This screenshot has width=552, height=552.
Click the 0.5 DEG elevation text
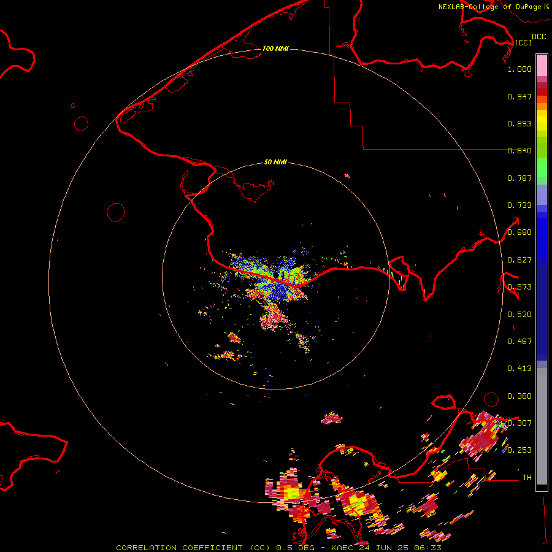click(x=295, y=548)
